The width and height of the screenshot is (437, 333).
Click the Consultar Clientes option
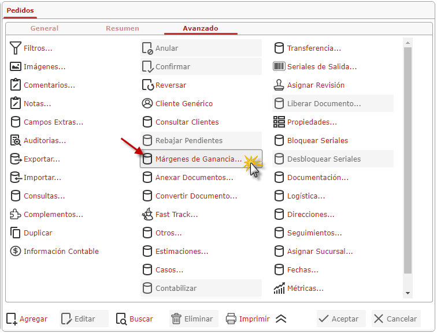pos(201,122)
